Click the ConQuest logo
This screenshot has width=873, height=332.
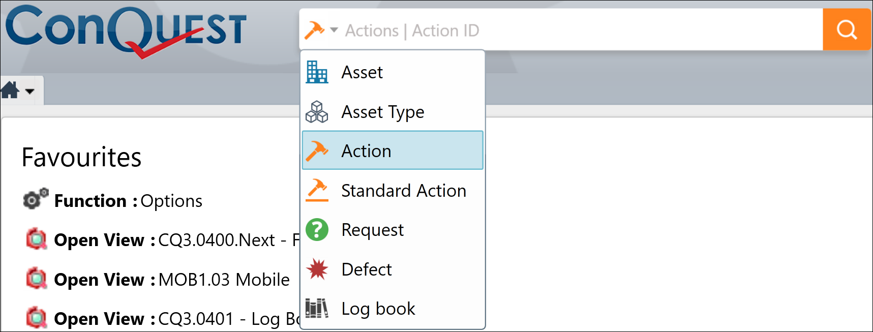point(126,32)
